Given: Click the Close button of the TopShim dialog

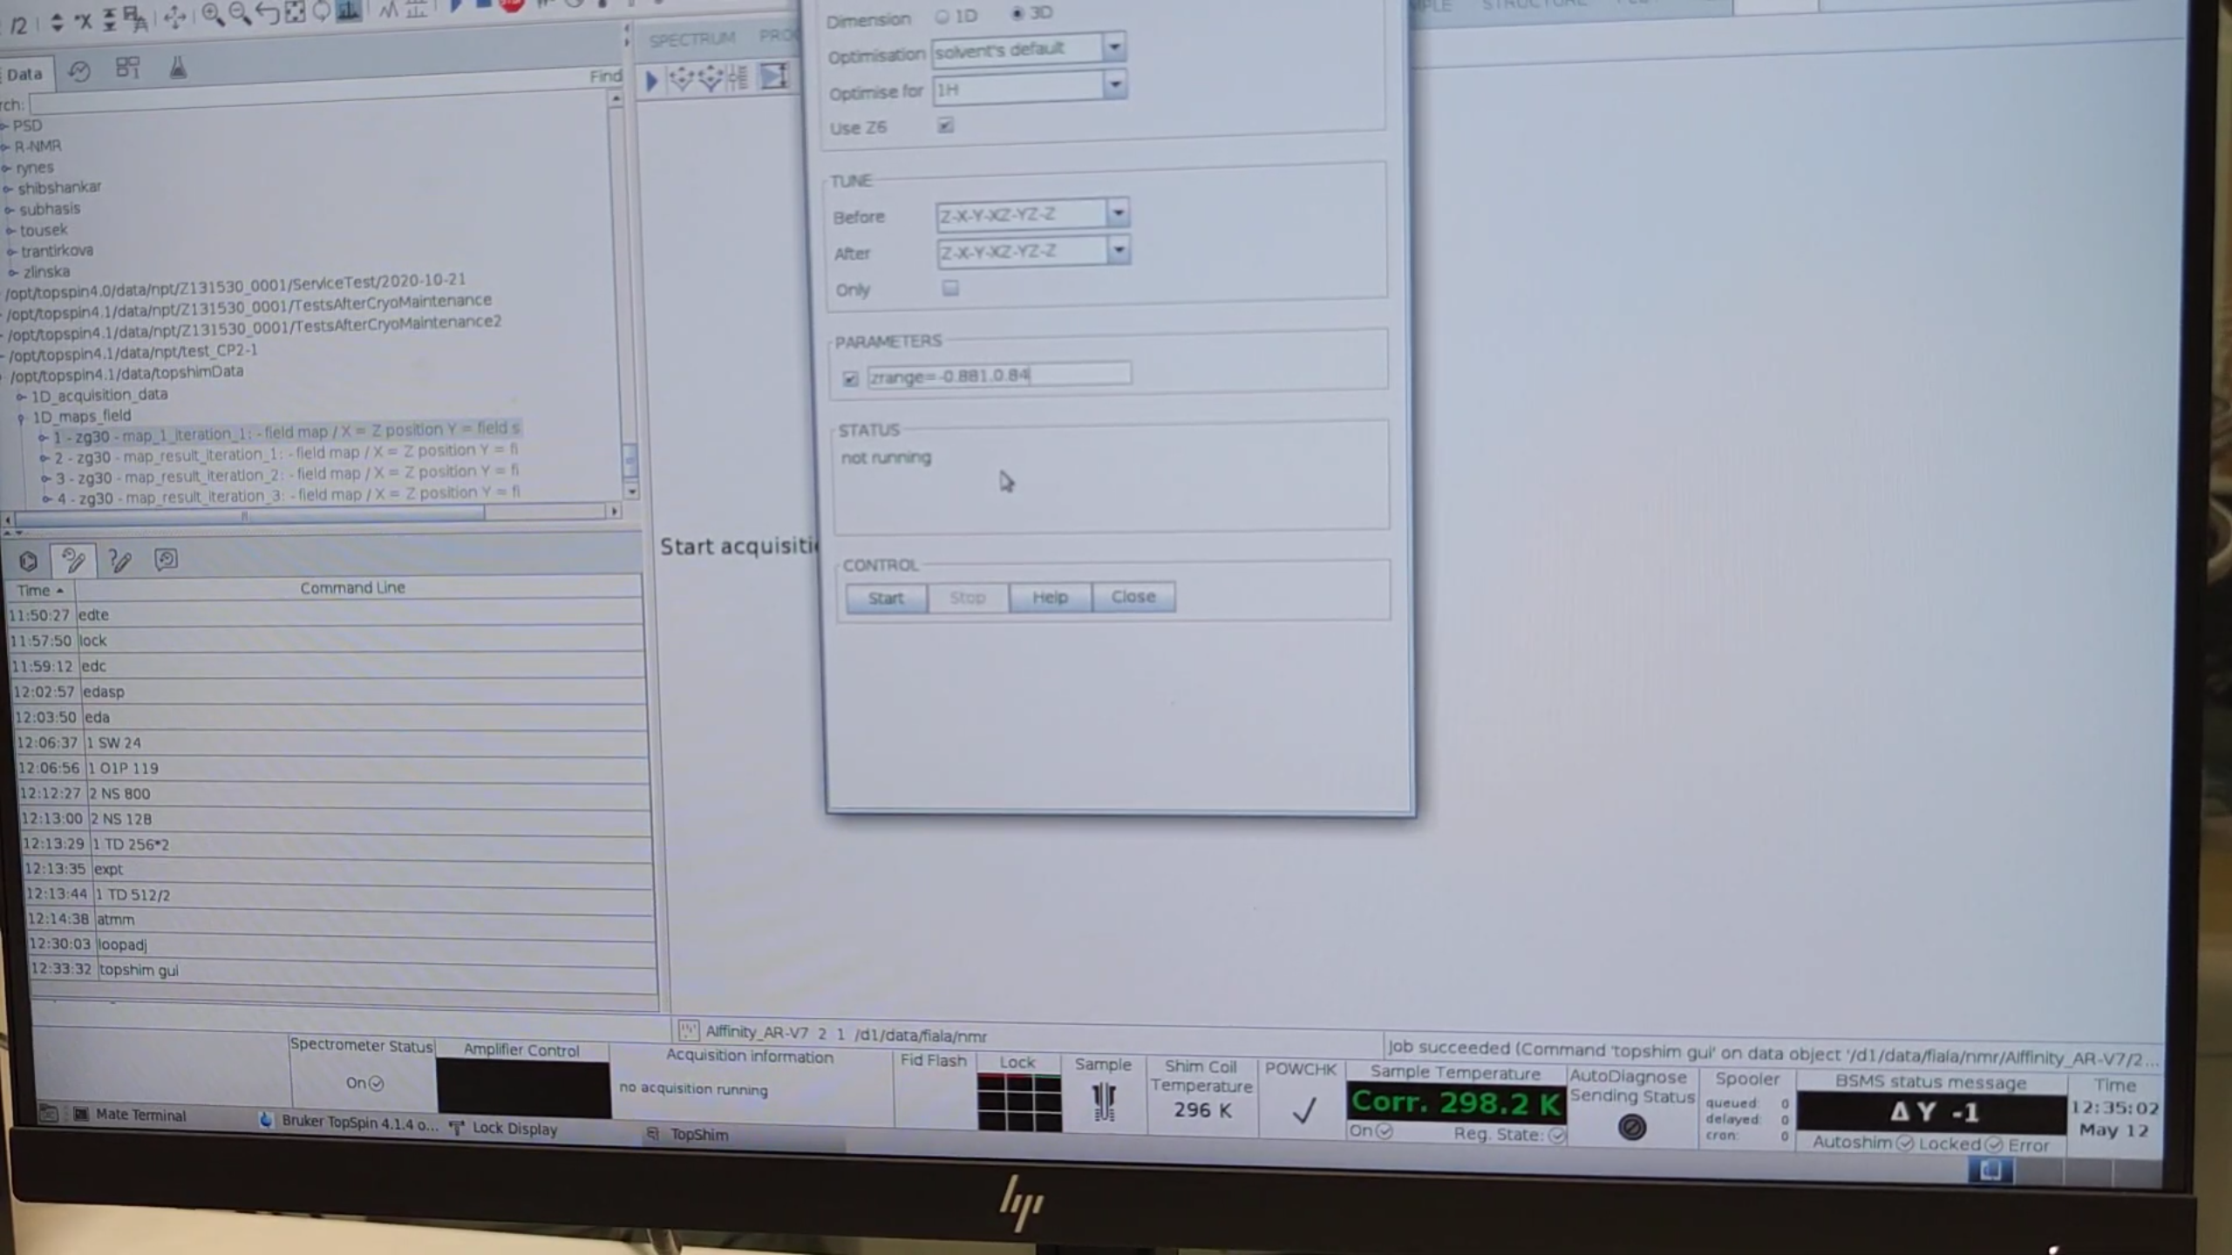Looking at the screenshot, I should pos(1133,596).
